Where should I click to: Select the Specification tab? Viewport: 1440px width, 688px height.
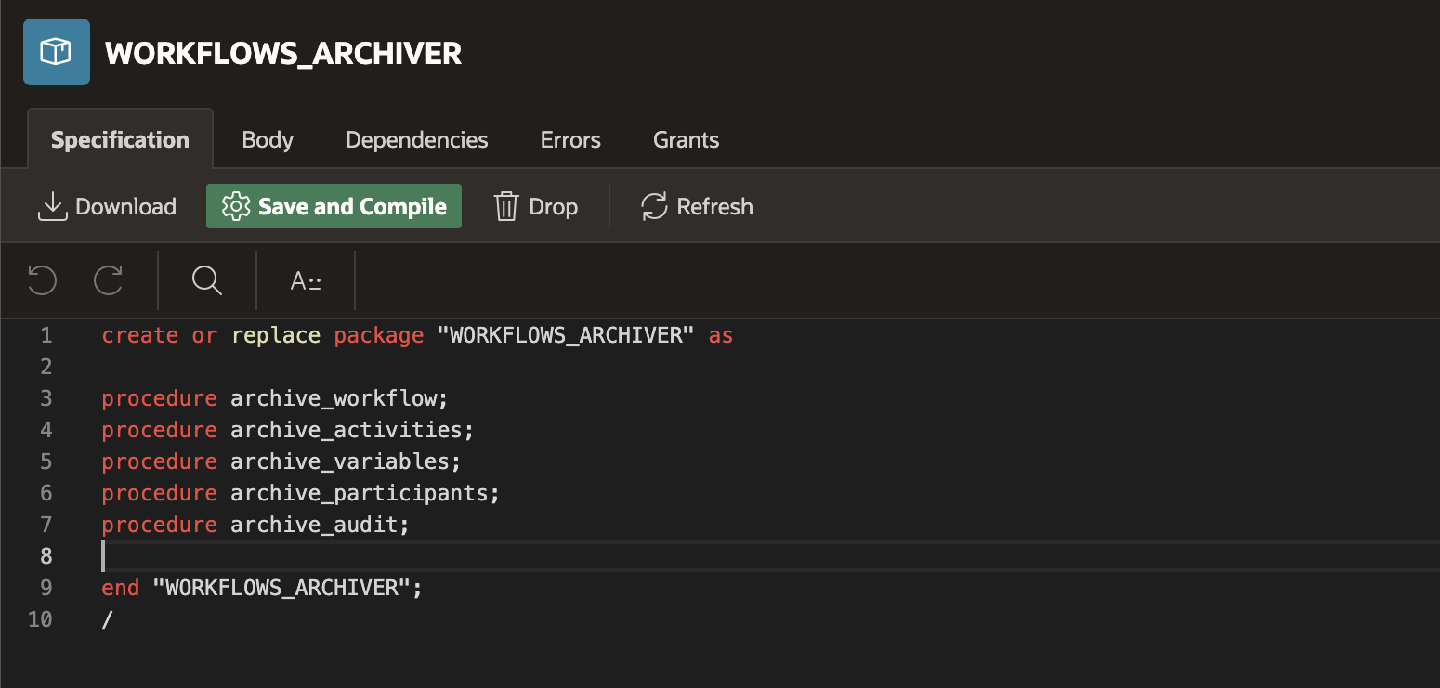(x=120, y=140)
